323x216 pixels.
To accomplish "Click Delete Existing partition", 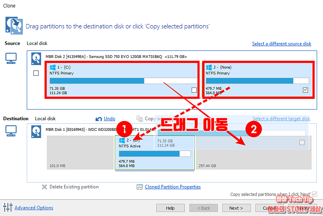I will tap(74, 187).
